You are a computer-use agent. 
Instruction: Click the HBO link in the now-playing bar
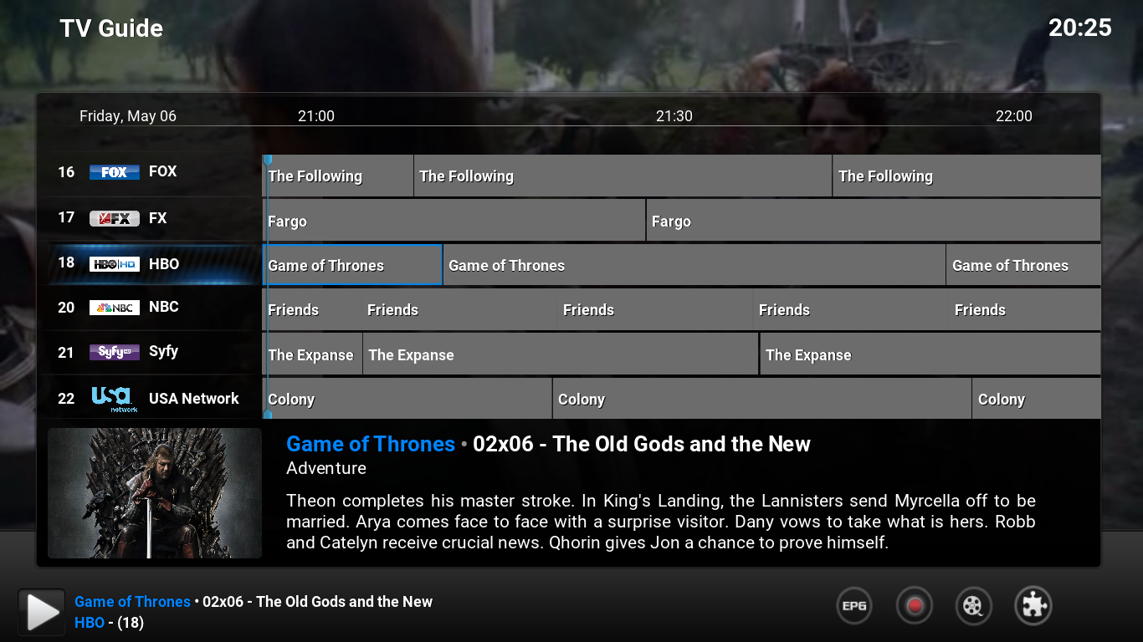click(90, 622)
